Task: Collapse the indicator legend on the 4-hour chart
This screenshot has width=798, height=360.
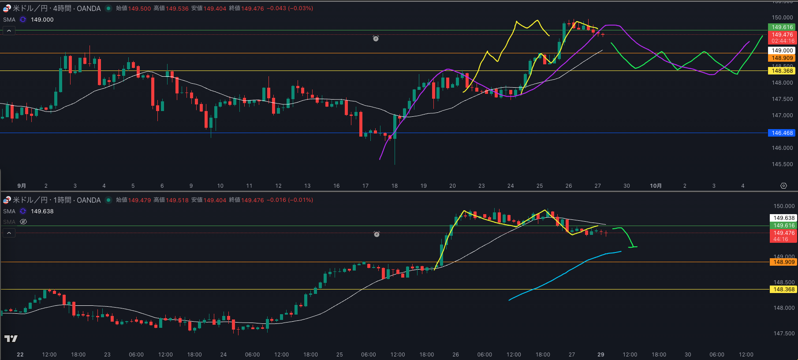Action: [9, 31]
